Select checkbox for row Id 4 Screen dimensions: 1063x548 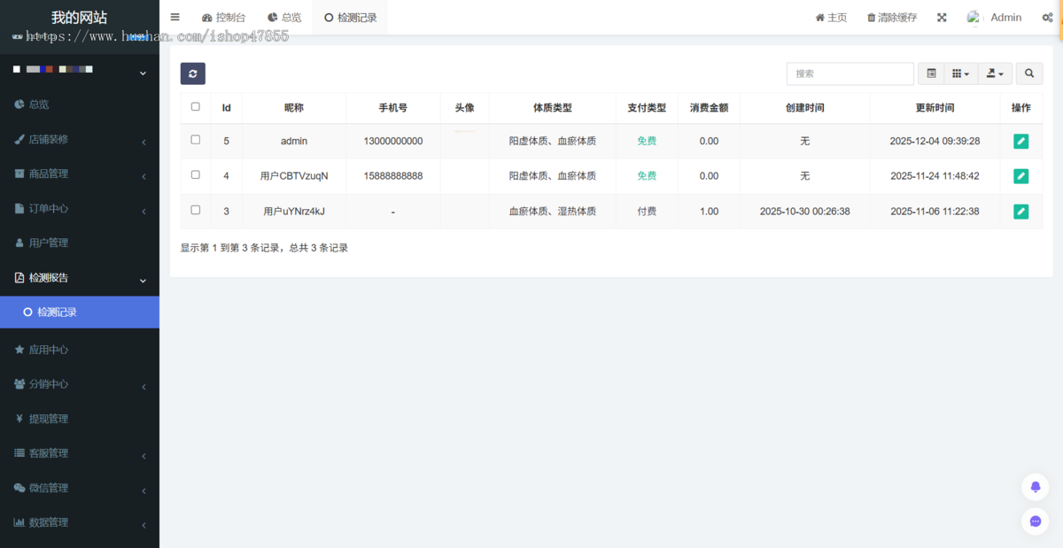[x=196, y=175]
